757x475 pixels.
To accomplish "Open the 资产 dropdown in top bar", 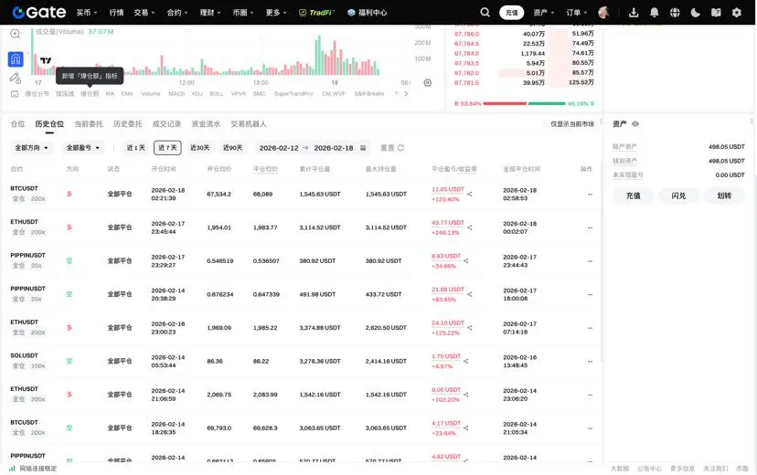I will click(544, 13).
